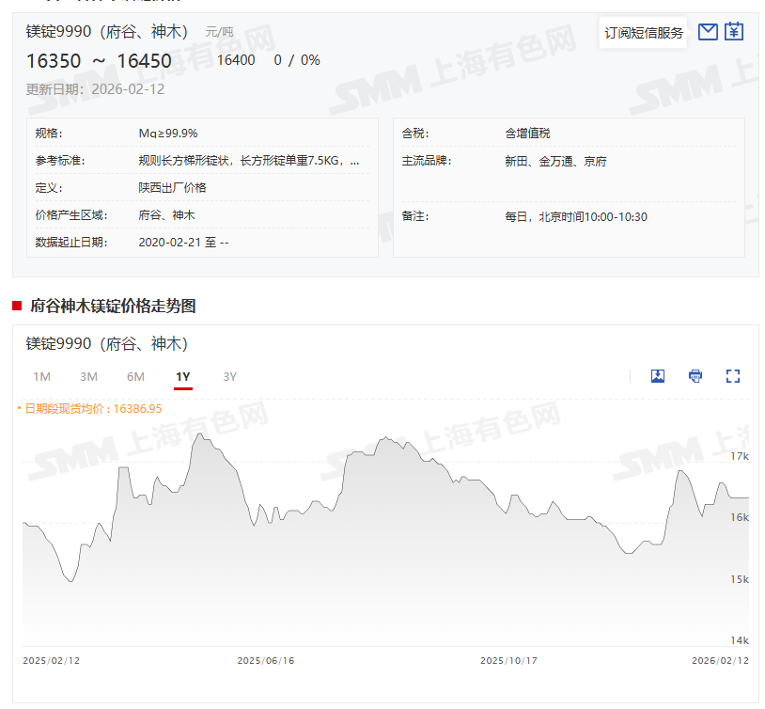Click the 镁锭9990（府谷、神木） header title
This screenshot has height=709, width=765.
point(105,32)
